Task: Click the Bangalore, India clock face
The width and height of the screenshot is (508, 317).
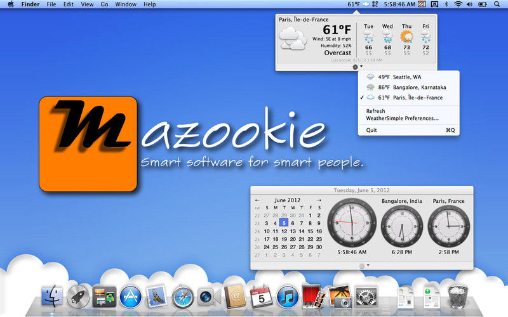Action: 402,227
